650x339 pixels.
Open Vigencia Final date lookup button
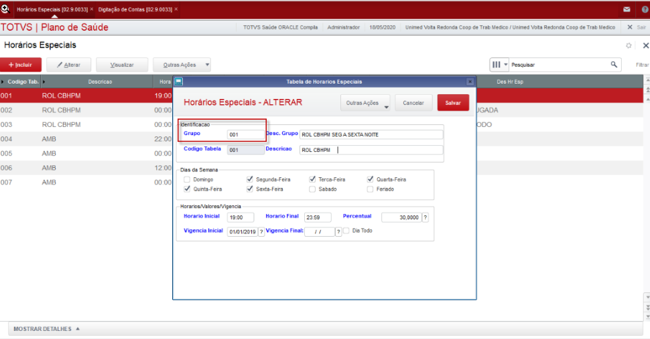(338, 232)
